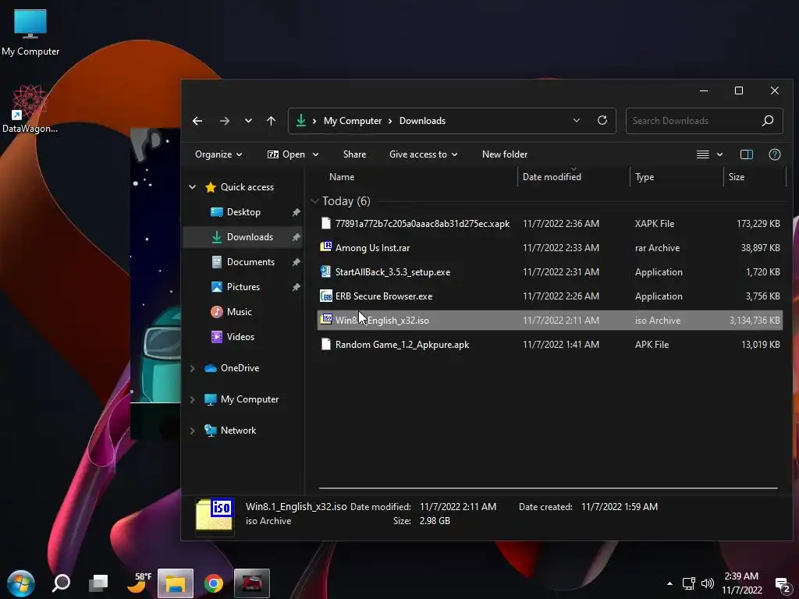Screen dimensions: 799x599
Task: Click the search magnifier icon
Action: (x=768, y=121)
